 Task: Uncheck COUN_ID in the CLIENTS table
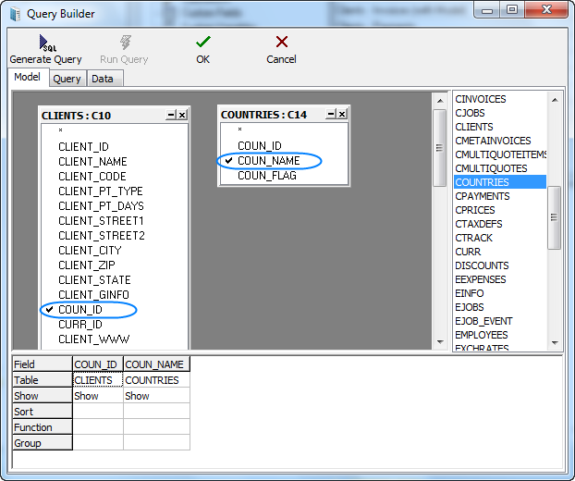[x=49, y=310]
